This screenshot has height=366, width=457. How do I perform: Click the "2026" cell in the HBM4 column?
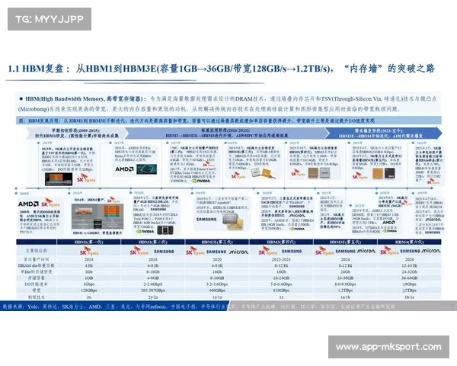409,259
